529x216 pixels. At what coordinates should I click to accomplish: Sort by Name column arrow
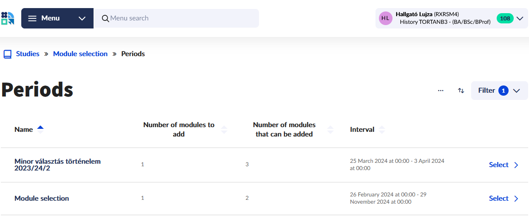click(40, 129)
